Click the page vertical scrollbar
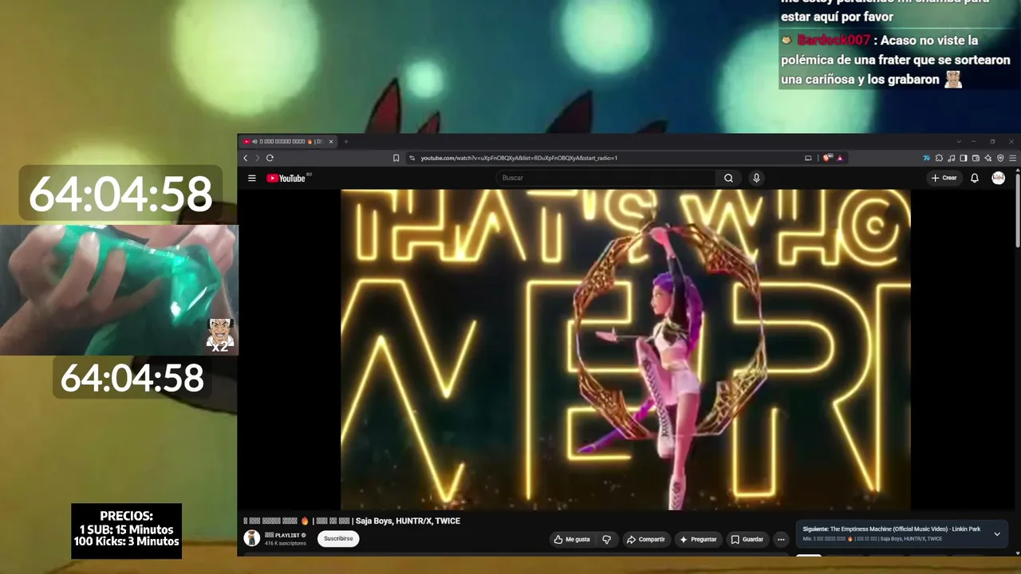 pos(1018,209)
